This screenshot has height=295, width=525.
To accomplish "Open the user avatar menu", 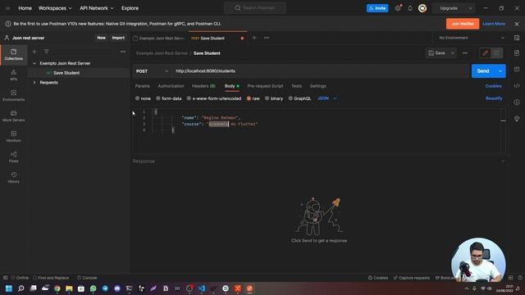I will click(422, 8).
